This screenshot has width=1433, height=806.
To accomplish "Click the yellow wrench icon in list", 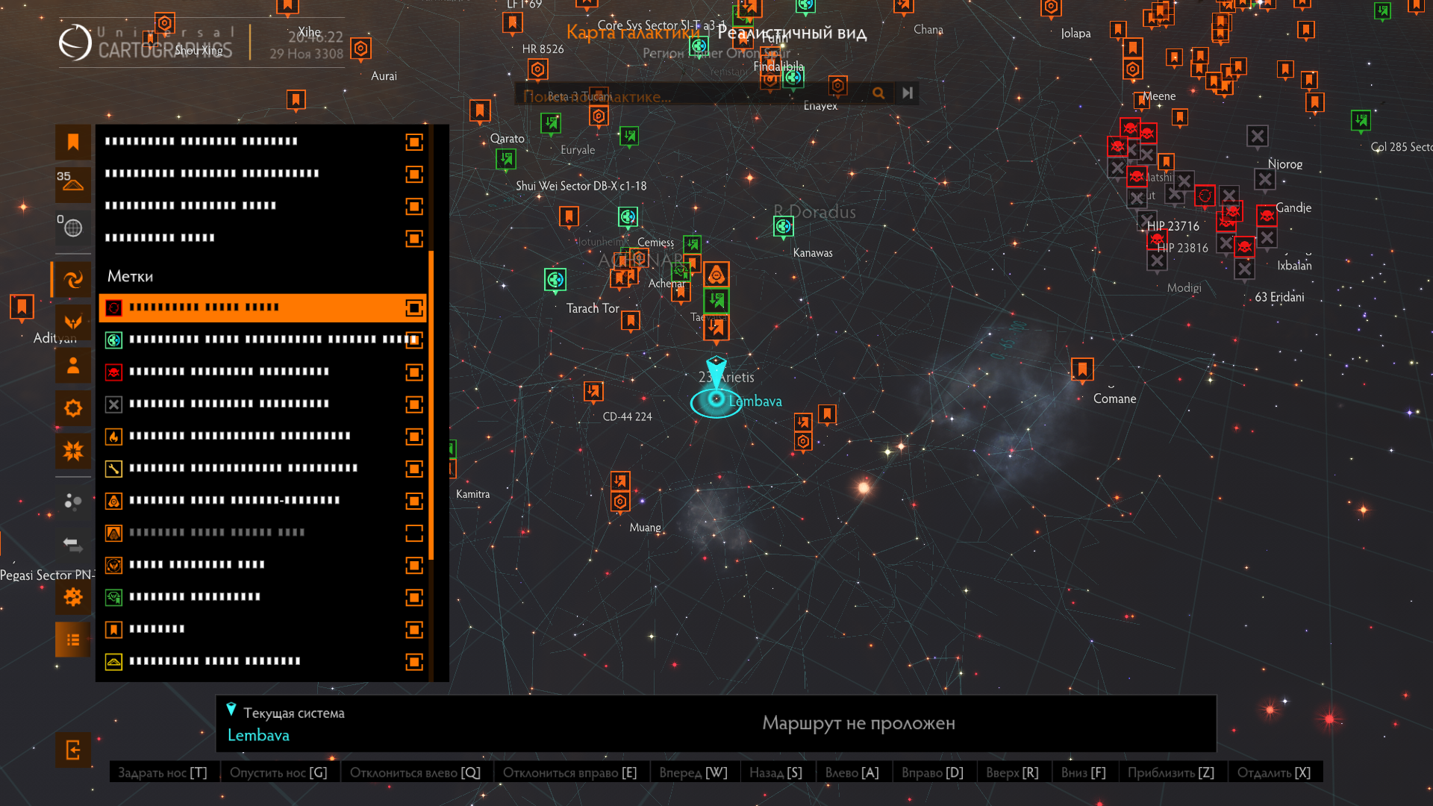I will click(x=113, y=469).
